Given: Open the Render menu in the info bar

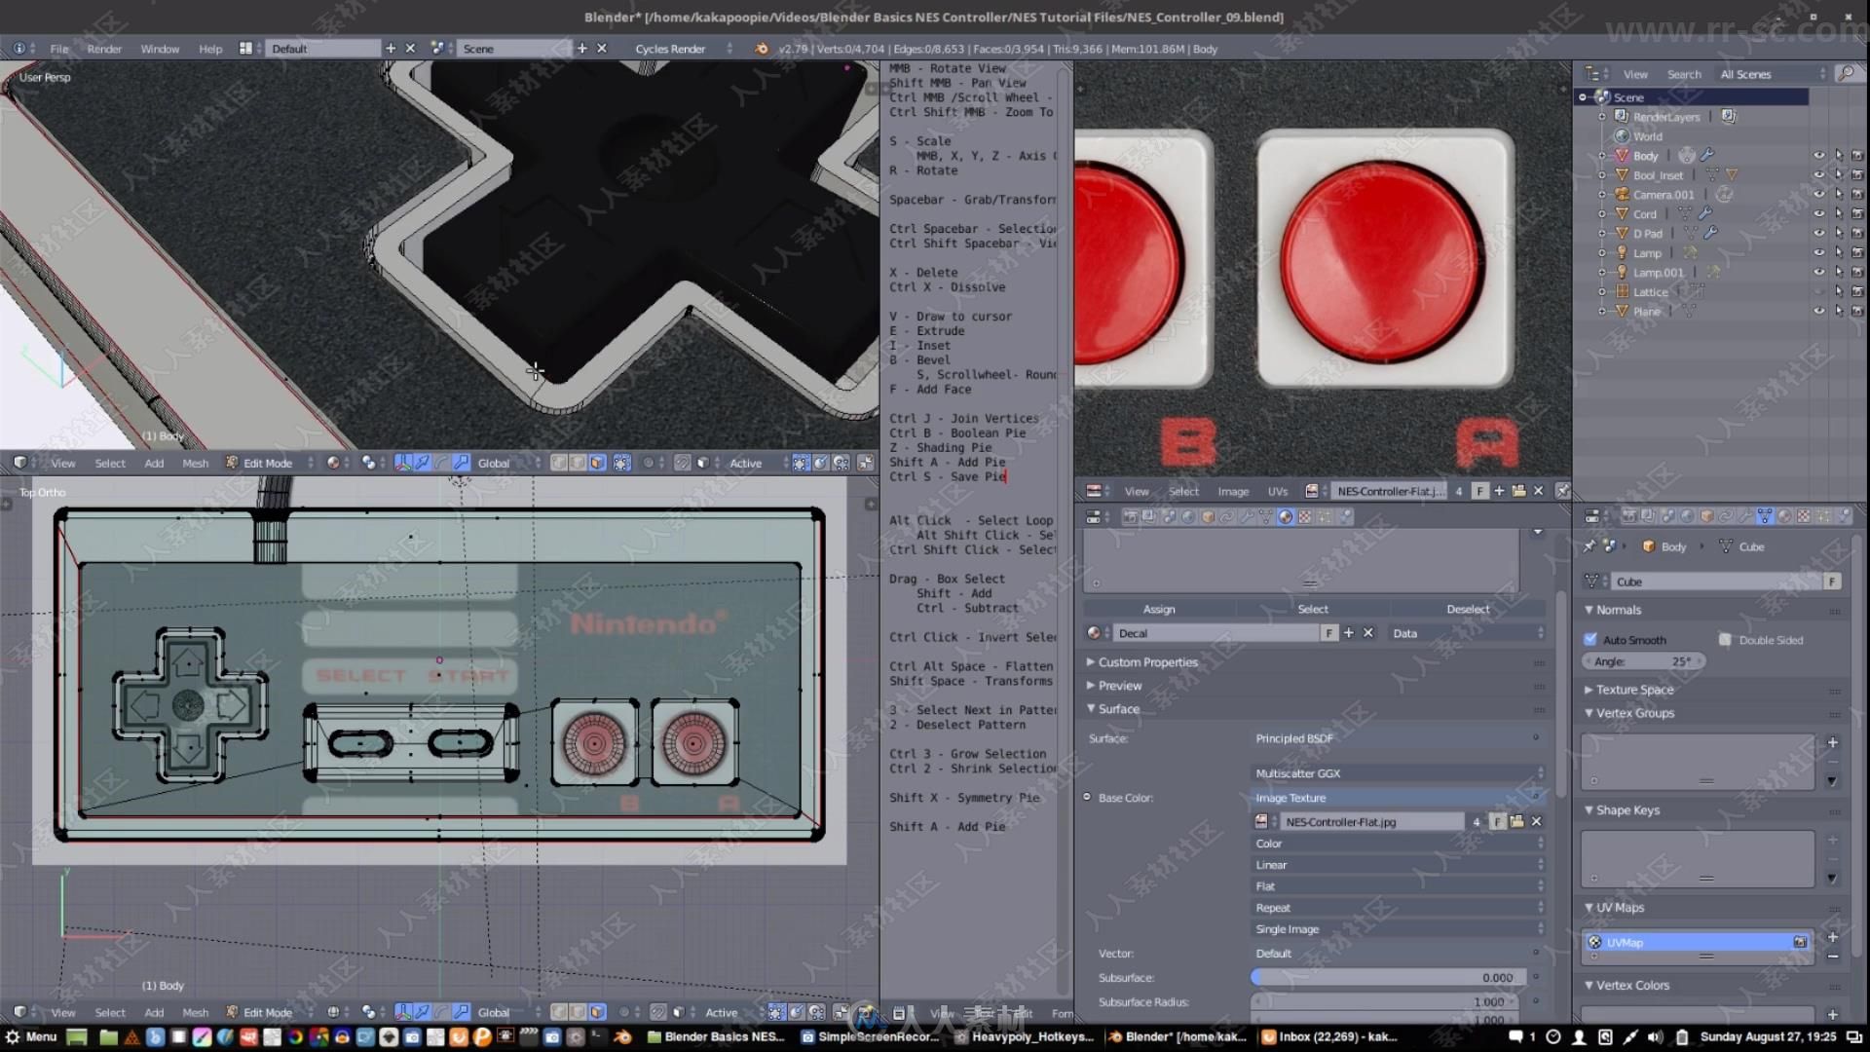Looking at the screenshot, I should tap(104, 49).
